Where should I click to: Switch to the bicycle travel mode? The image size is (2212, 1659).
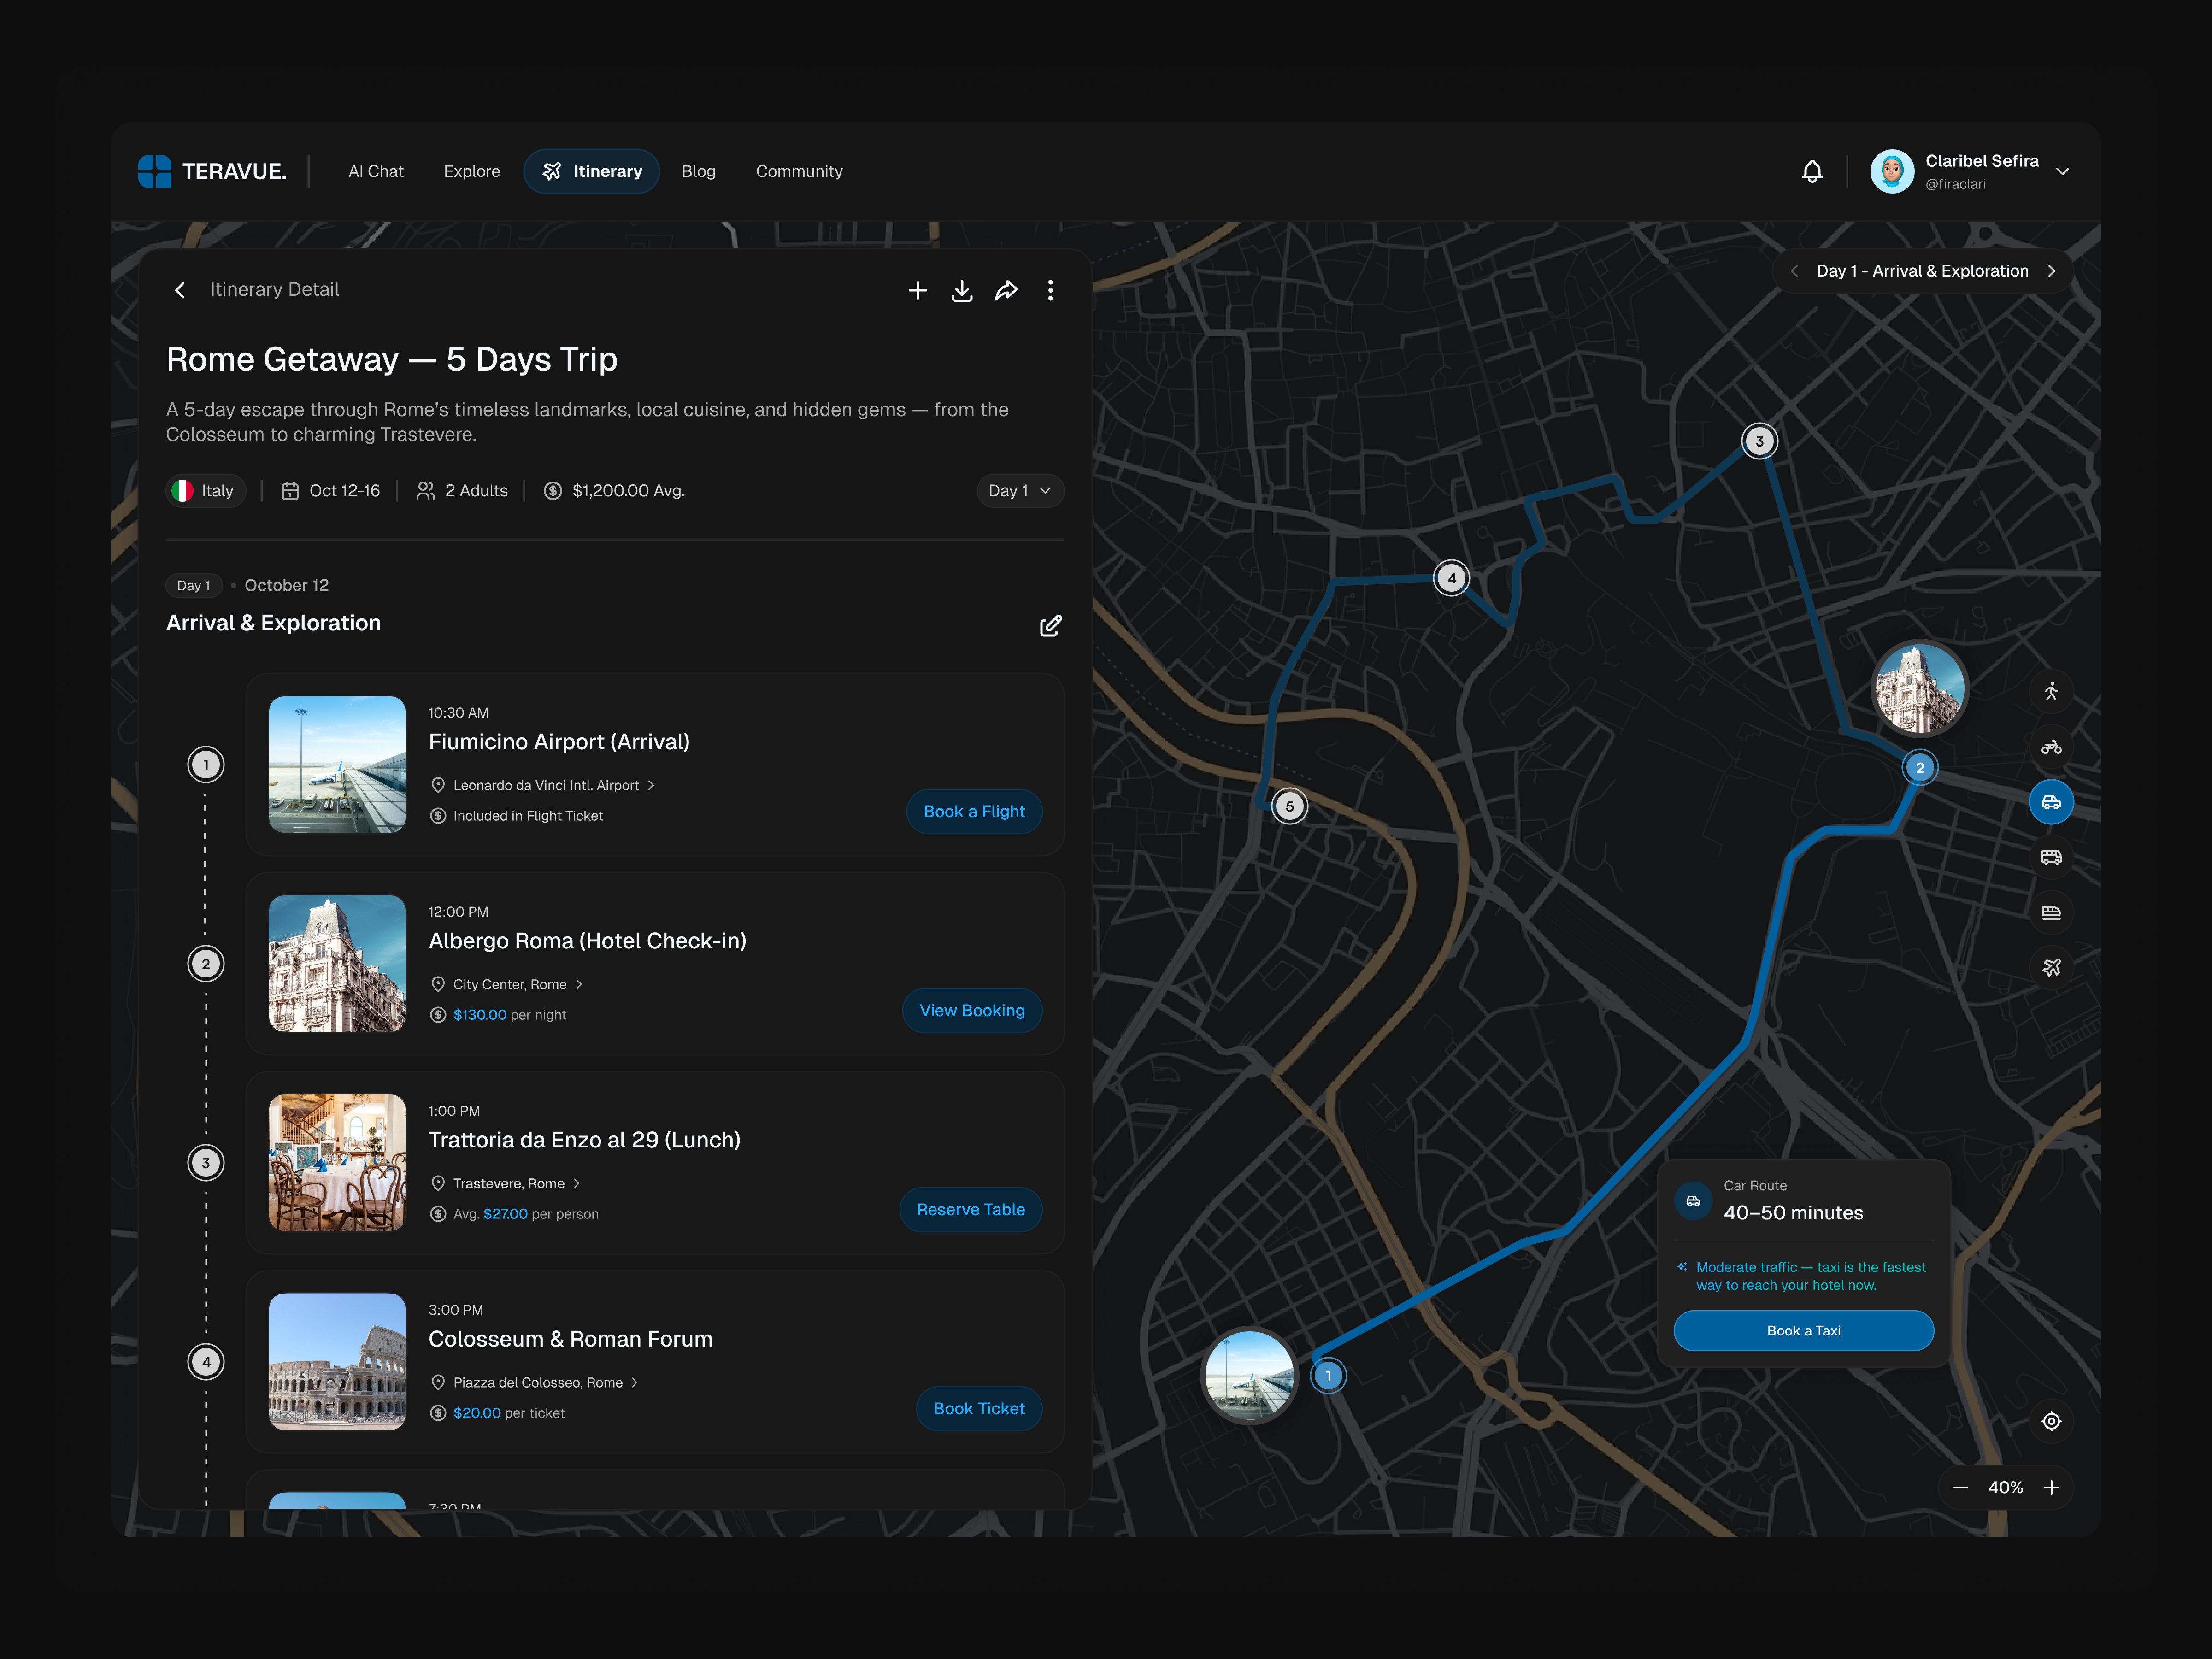pyautogui.click(x=2051, y=746)
